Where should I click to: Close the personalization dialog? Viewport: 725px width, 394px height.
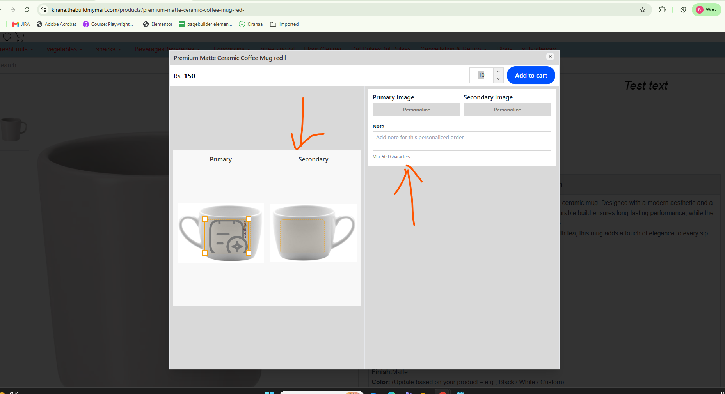click(550, 57)
